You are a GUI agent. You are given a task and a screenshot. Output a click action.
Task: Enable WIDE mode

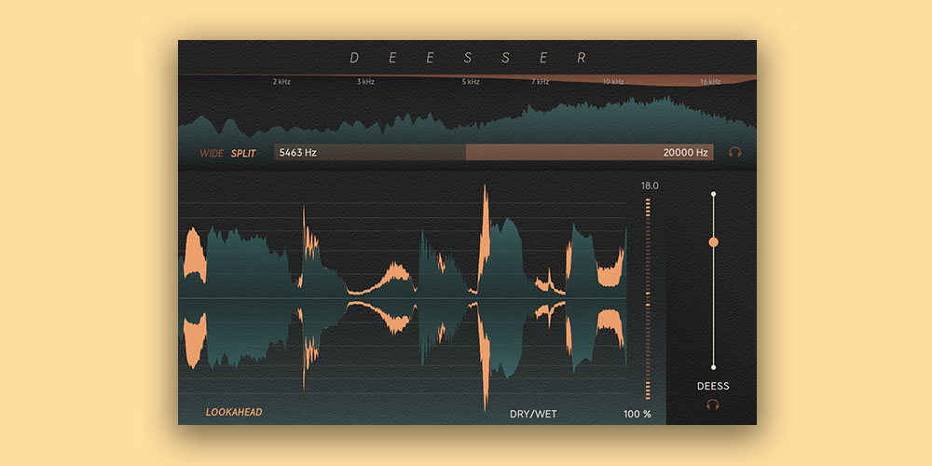point(212,153)
